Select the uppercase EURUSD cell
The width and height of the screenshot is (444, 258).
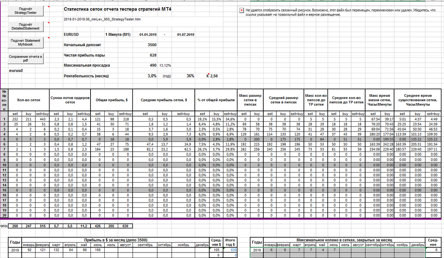71,34
